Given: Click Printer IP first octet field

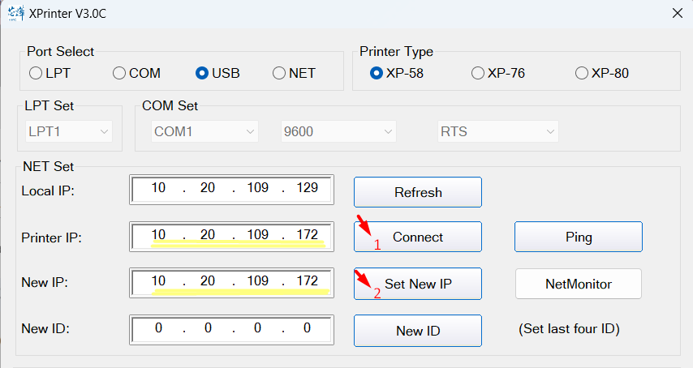Looking at the screenshot, I should point(158,235).
